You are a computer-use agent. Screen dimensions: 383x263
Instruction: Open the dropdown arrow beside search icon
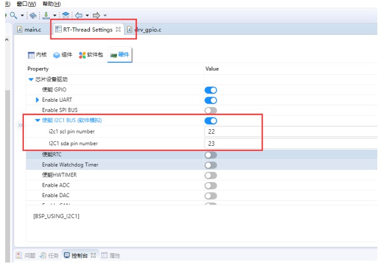point(22,16)
